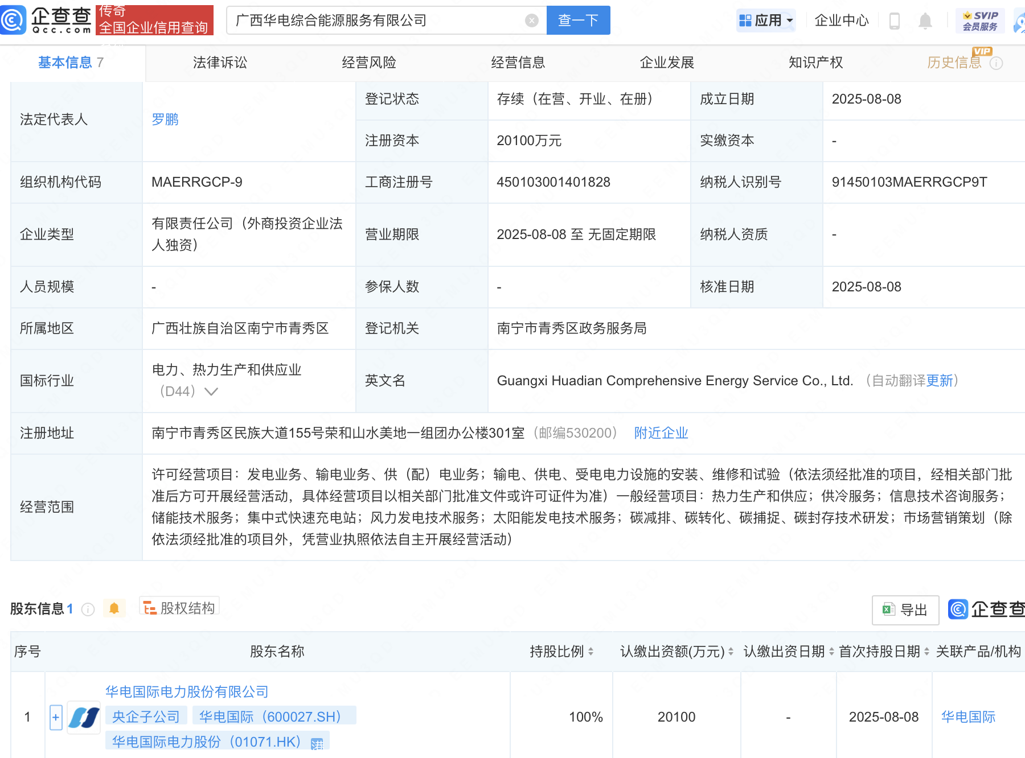Click organization code MAERRGCP-9

[x=196, y=182]
